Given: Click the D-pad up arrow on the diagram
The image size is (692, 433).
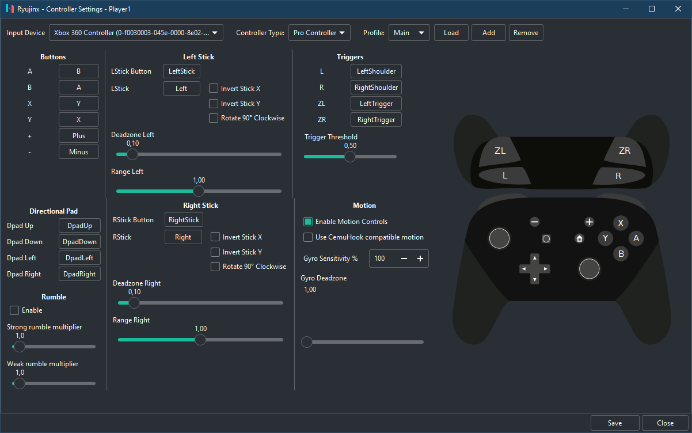Looking at the screenshot, I should [535, 258].
